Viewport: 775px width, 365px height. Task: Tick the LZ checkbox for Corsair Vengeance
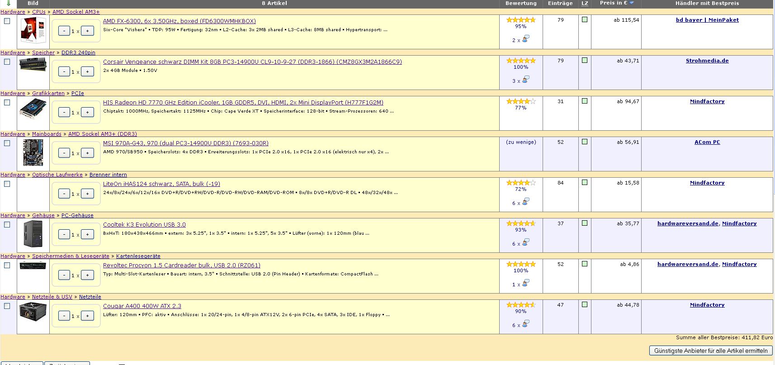[585, 60]
